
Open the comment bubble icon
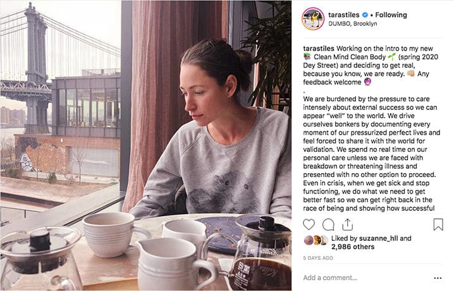pyautogui.click(x=328, y=224)
